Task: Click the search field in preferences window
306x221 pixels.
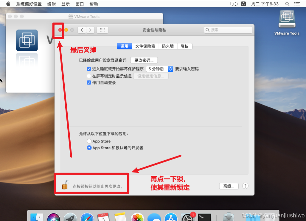Action: pyautogui.click(x=228, y=30)
